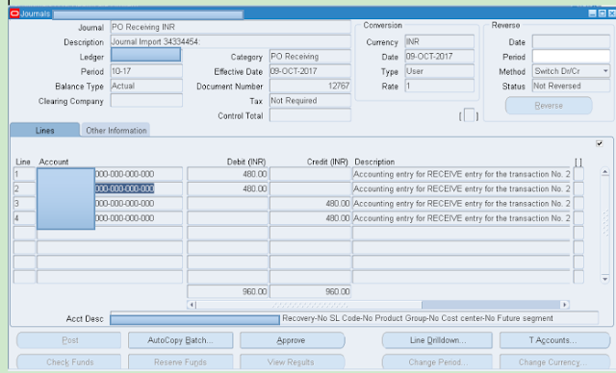The image size is (616, 373).
Task: Click the Reserve Funds button
Action: pos(180,362)
